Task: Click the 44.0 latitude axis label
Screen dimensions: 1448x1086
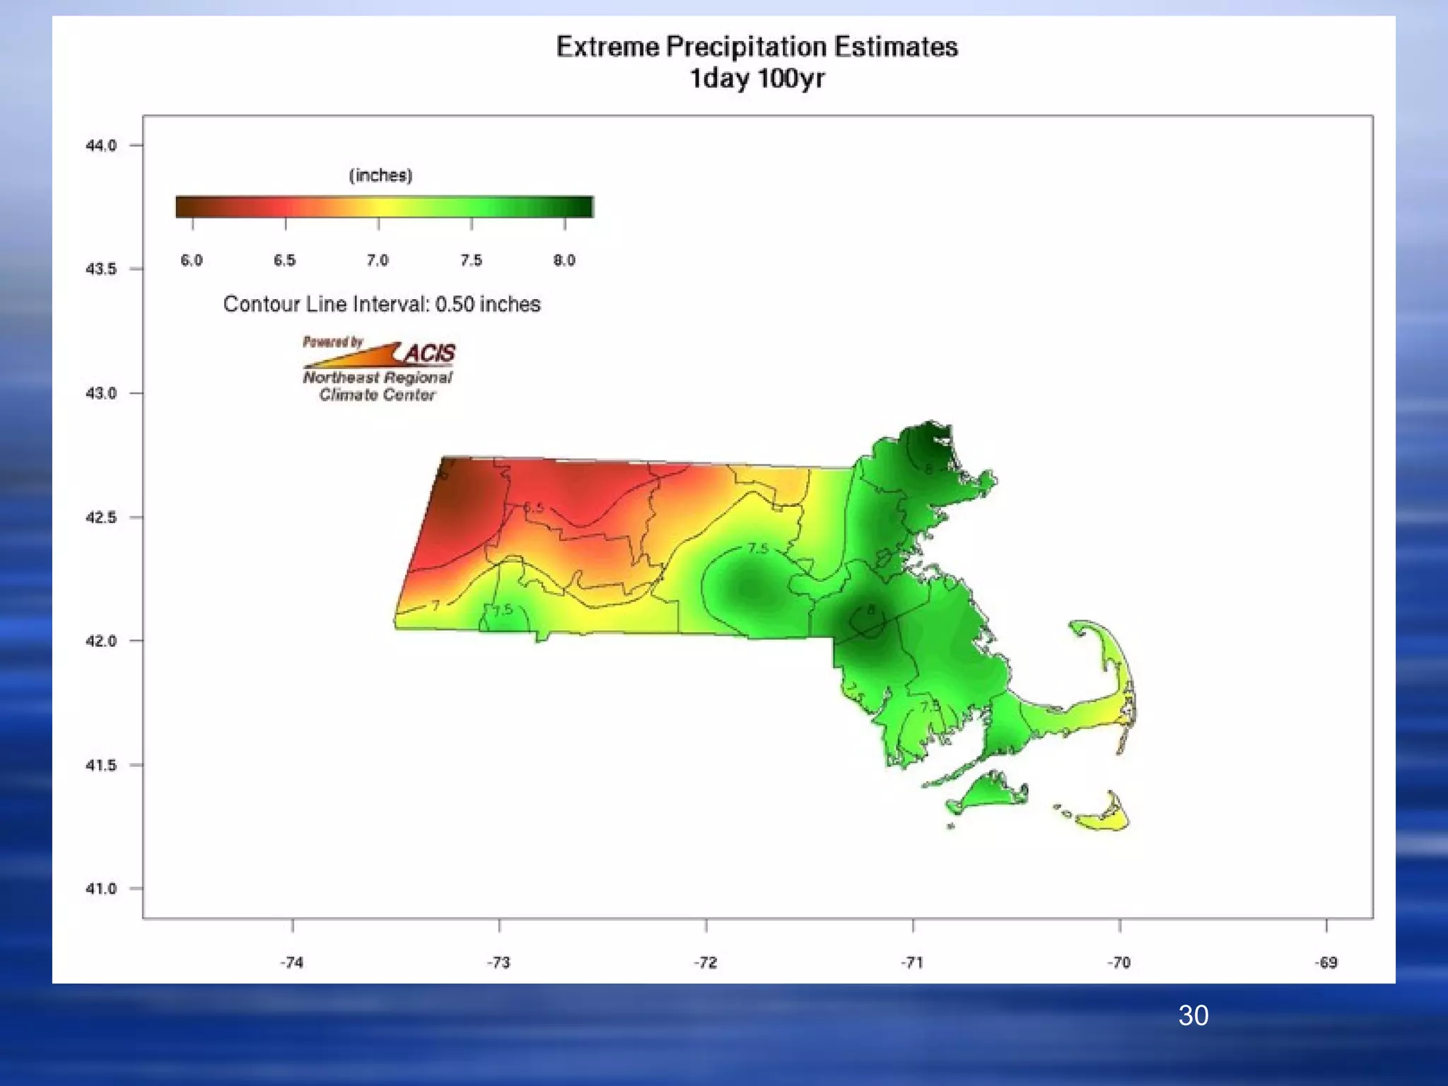Action: 101,146
